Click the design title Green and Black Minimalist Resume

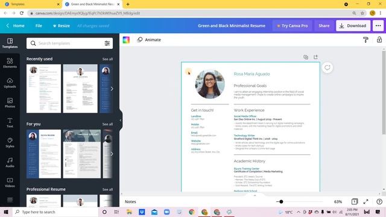tap(232, 25)
